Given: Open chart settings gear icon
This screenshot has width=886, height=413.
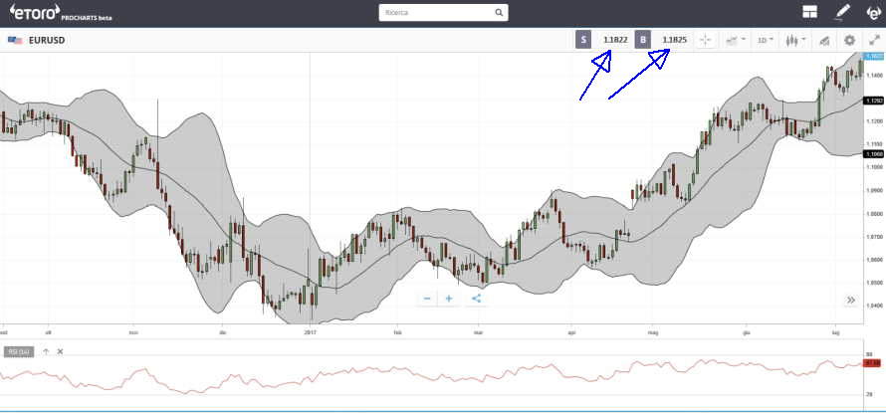Looking at the screenshot, I should pos(849,40).
